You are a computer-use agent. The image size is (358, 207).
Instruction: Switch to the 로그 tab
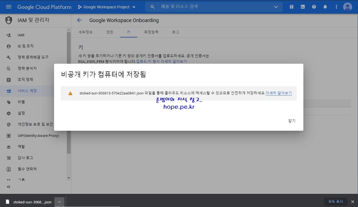[176, 32]
